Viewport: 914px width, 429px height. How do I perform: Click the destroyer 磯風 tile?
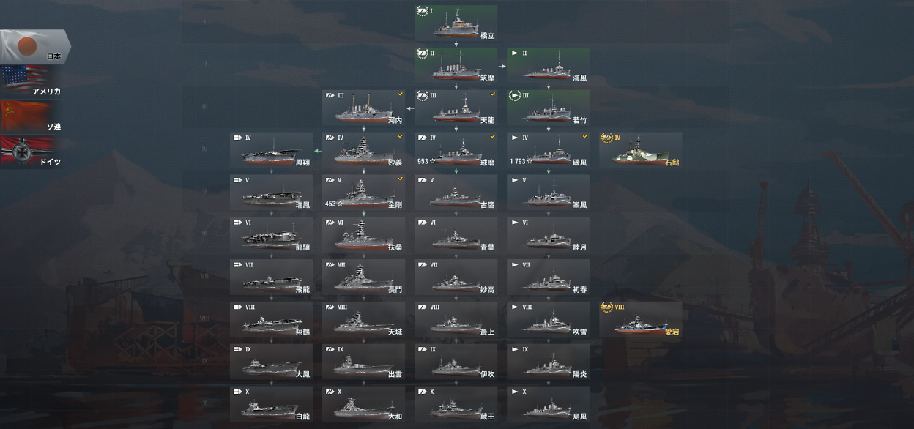548,150
